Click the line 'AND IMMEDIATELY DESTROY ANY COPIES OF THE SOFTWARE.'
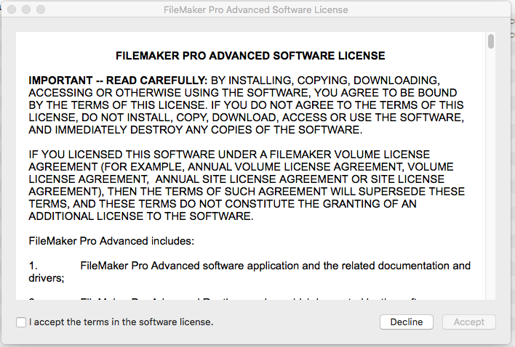515x347 pixels. [196, 130]
